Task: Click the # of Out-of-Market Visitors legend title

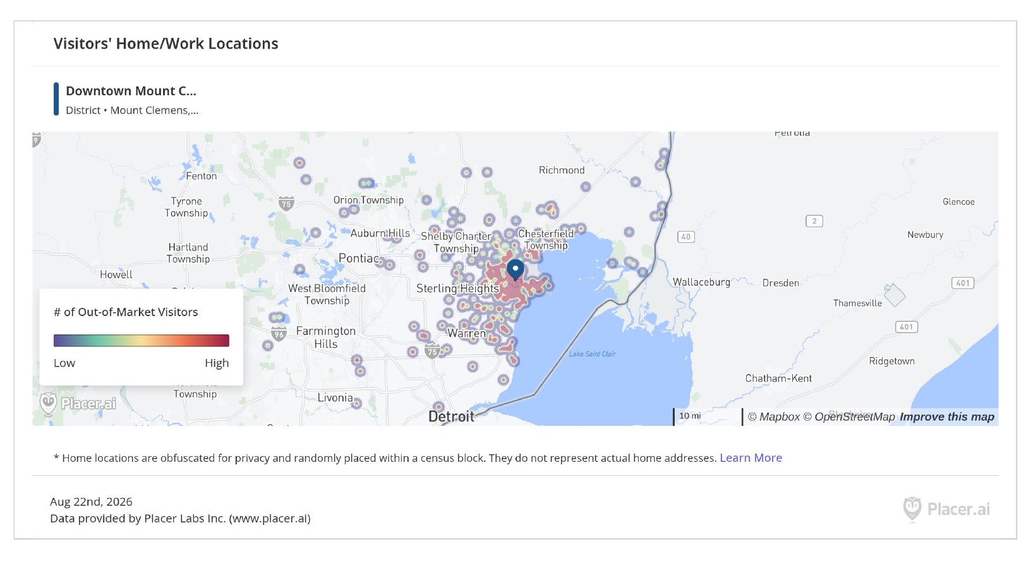Action: click(126, 312)
